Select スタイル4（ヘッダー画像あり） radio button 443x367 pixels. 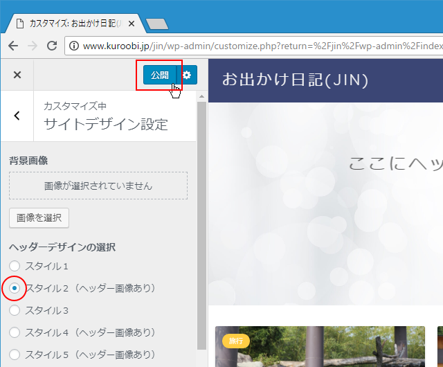tap(15, 332)
